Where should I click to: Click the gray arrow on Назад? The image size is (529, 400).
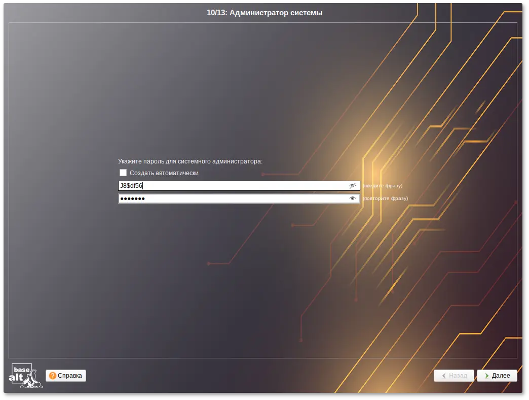pos(443,376)
